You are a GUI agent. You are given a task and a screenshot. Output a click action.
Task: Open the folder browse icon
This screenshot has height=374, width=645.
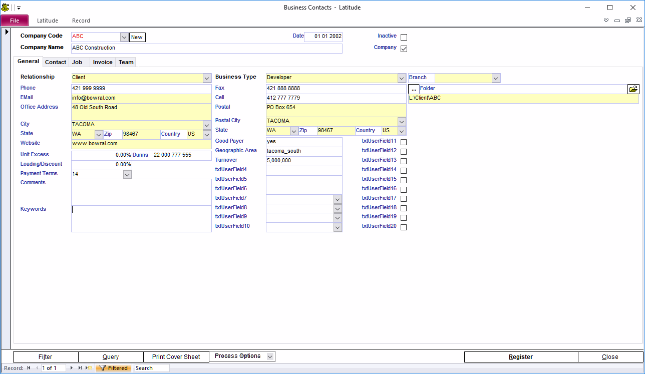point(633,89)
